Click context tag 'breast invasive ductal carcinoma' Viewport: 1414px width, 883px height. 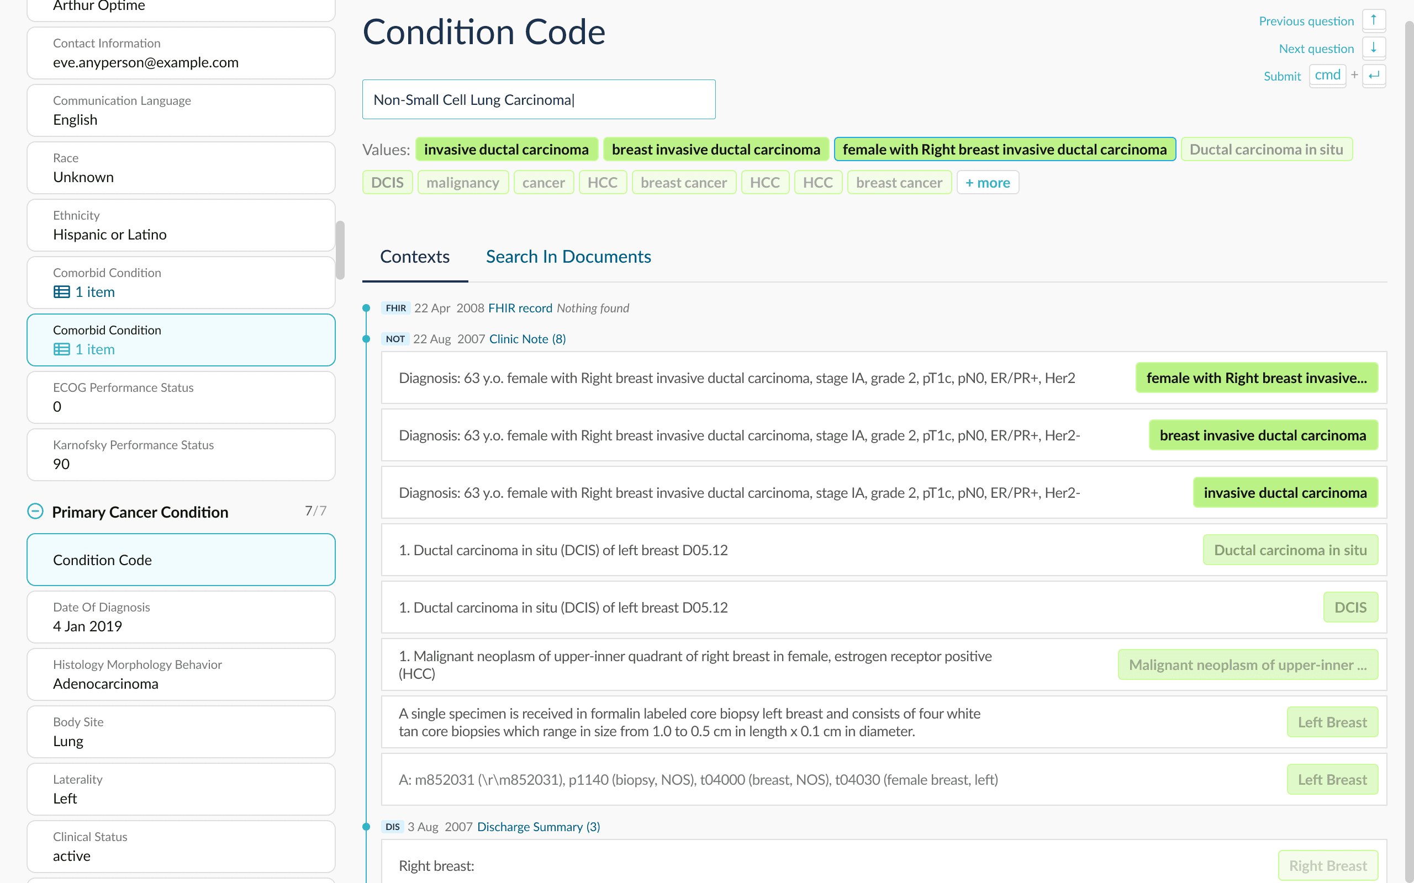click(1263, 434)
